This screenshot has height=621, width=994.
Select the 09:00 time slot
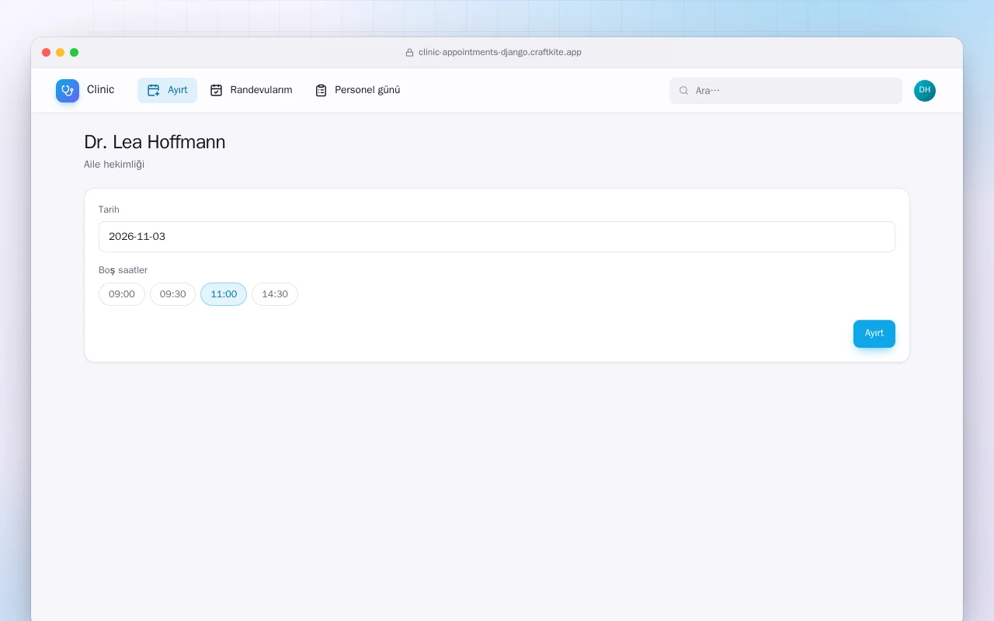pyautogui.click(x=122, y=294)
